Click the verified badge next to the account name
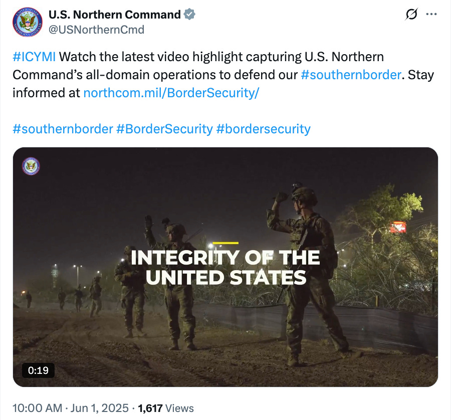The width and height of the screenshot is (451, 420). (x=188, y=15)
